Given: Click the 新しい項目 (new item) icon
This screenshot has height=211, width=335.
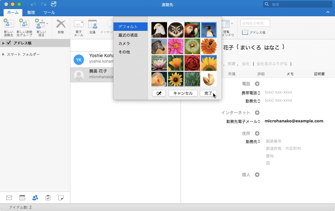Looking at the screenshot, I should pos(40,23).
